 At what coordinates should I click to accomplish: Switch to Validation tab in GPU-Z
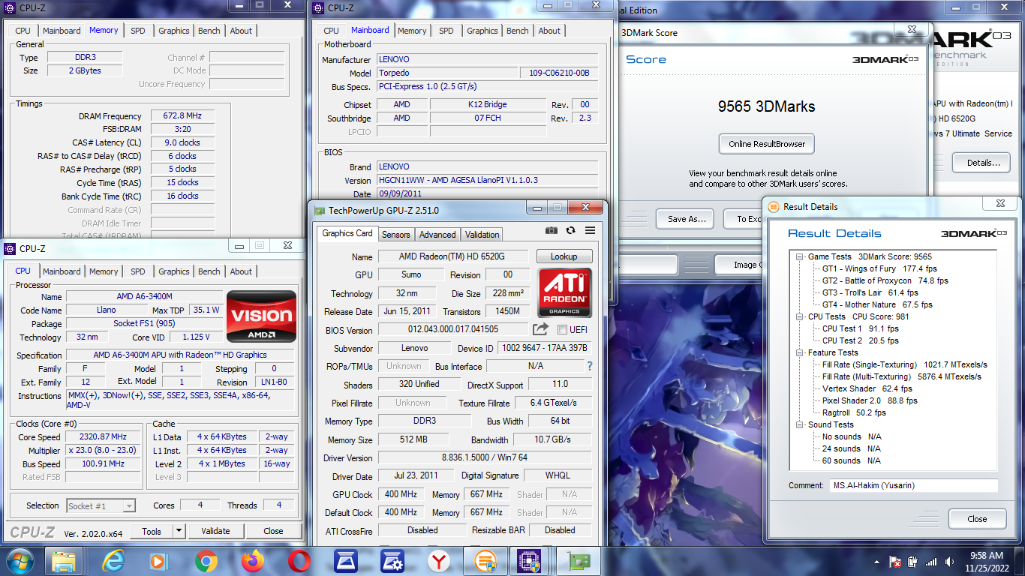(482, 235)
